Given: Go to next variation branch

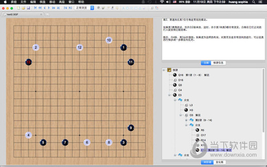Looking at the screenshot, I should point(70,8).
